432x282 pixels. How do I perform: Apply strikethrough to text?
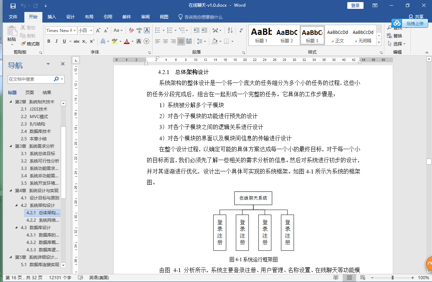[x=76, y=42]
